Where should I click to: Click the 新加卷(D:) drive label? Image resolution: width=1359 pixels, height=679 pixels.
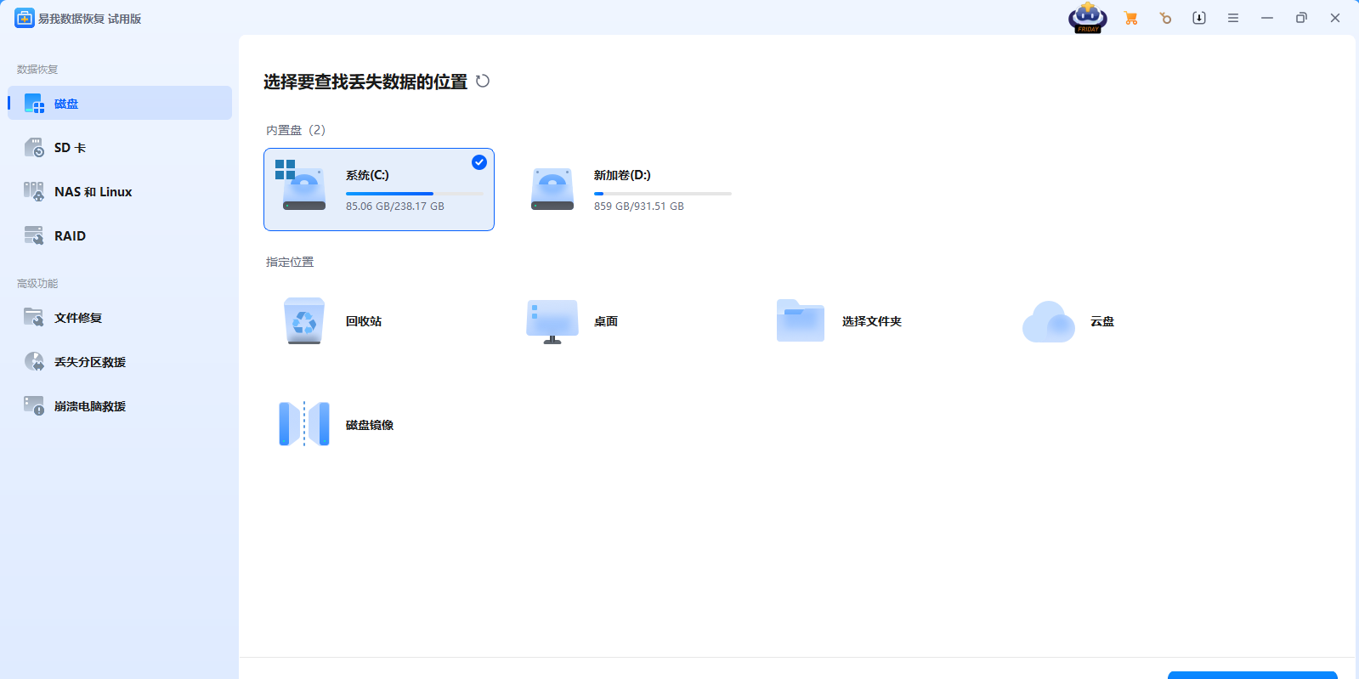pos(622,175)
